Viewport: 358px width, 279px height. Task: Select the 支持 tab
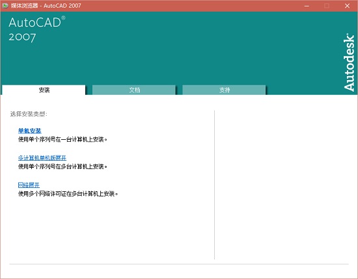225,90
